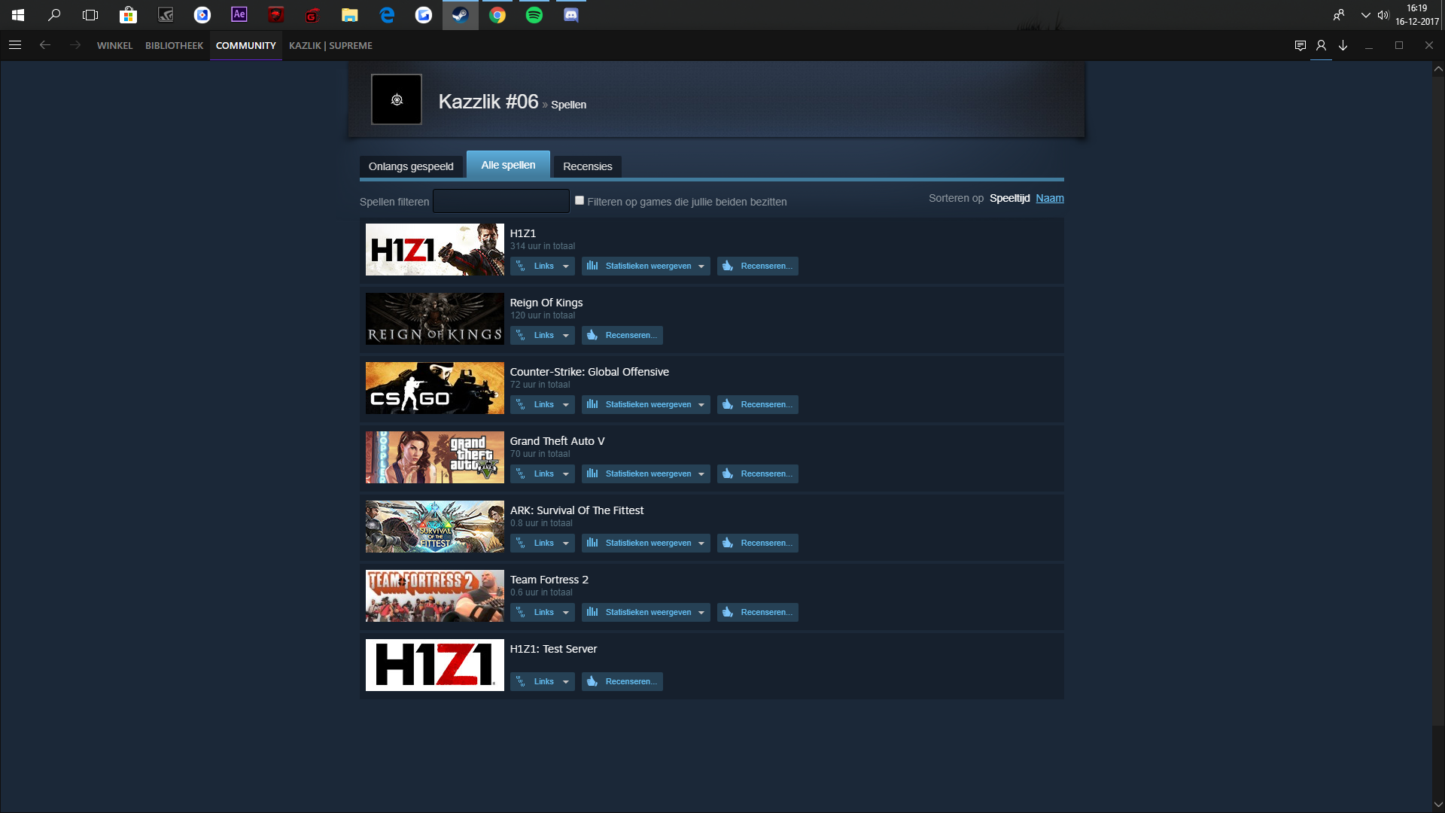
Task: Open the friends chat notification icon
Action: [1300, 45]
